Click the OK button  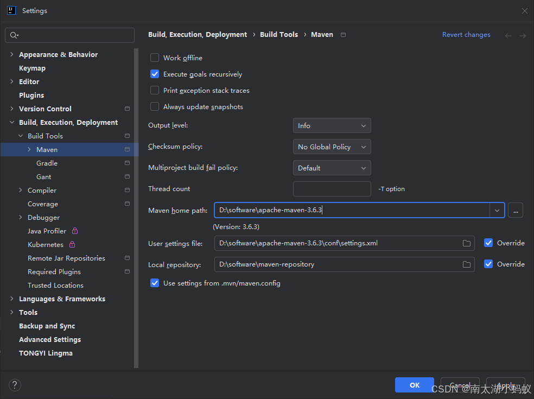click(415, 385)
